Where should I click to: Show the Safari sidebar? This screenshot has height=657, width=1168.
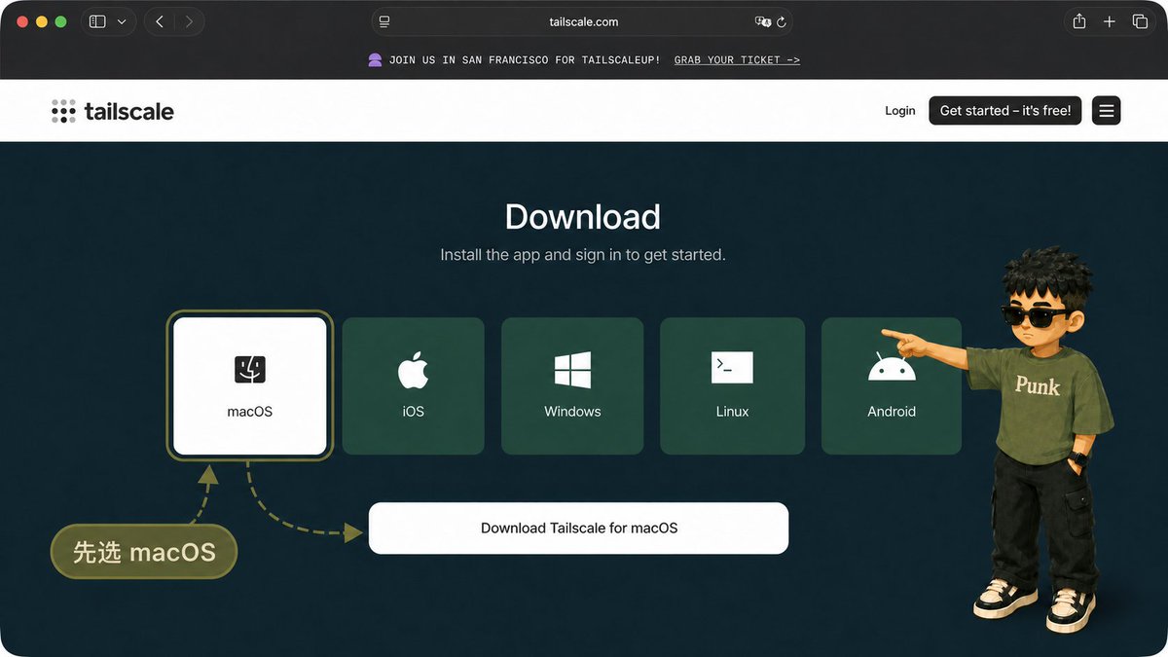(97, 21)
